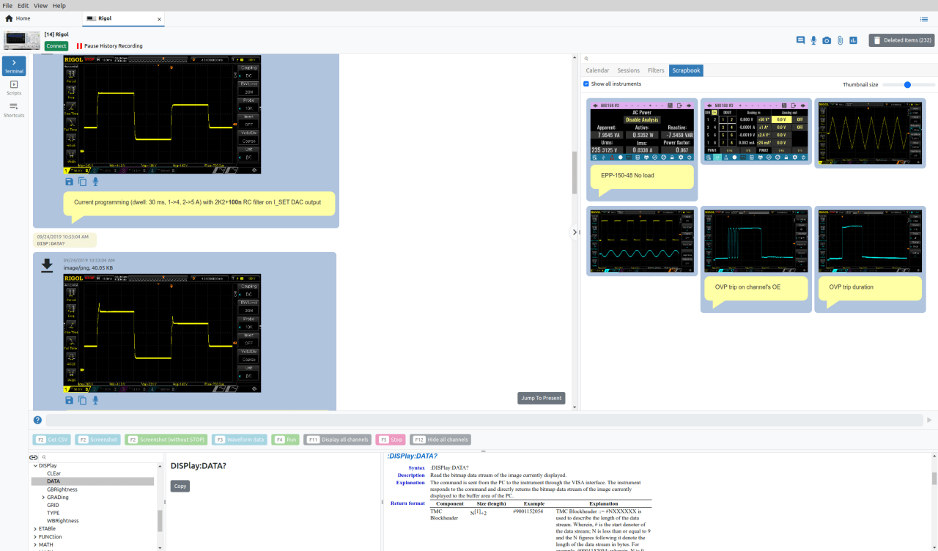Viewport: 938px width, 551px height.
Task: Click the paperclip attachment icon
Action: pyautogui.click(x=839, y=40)
